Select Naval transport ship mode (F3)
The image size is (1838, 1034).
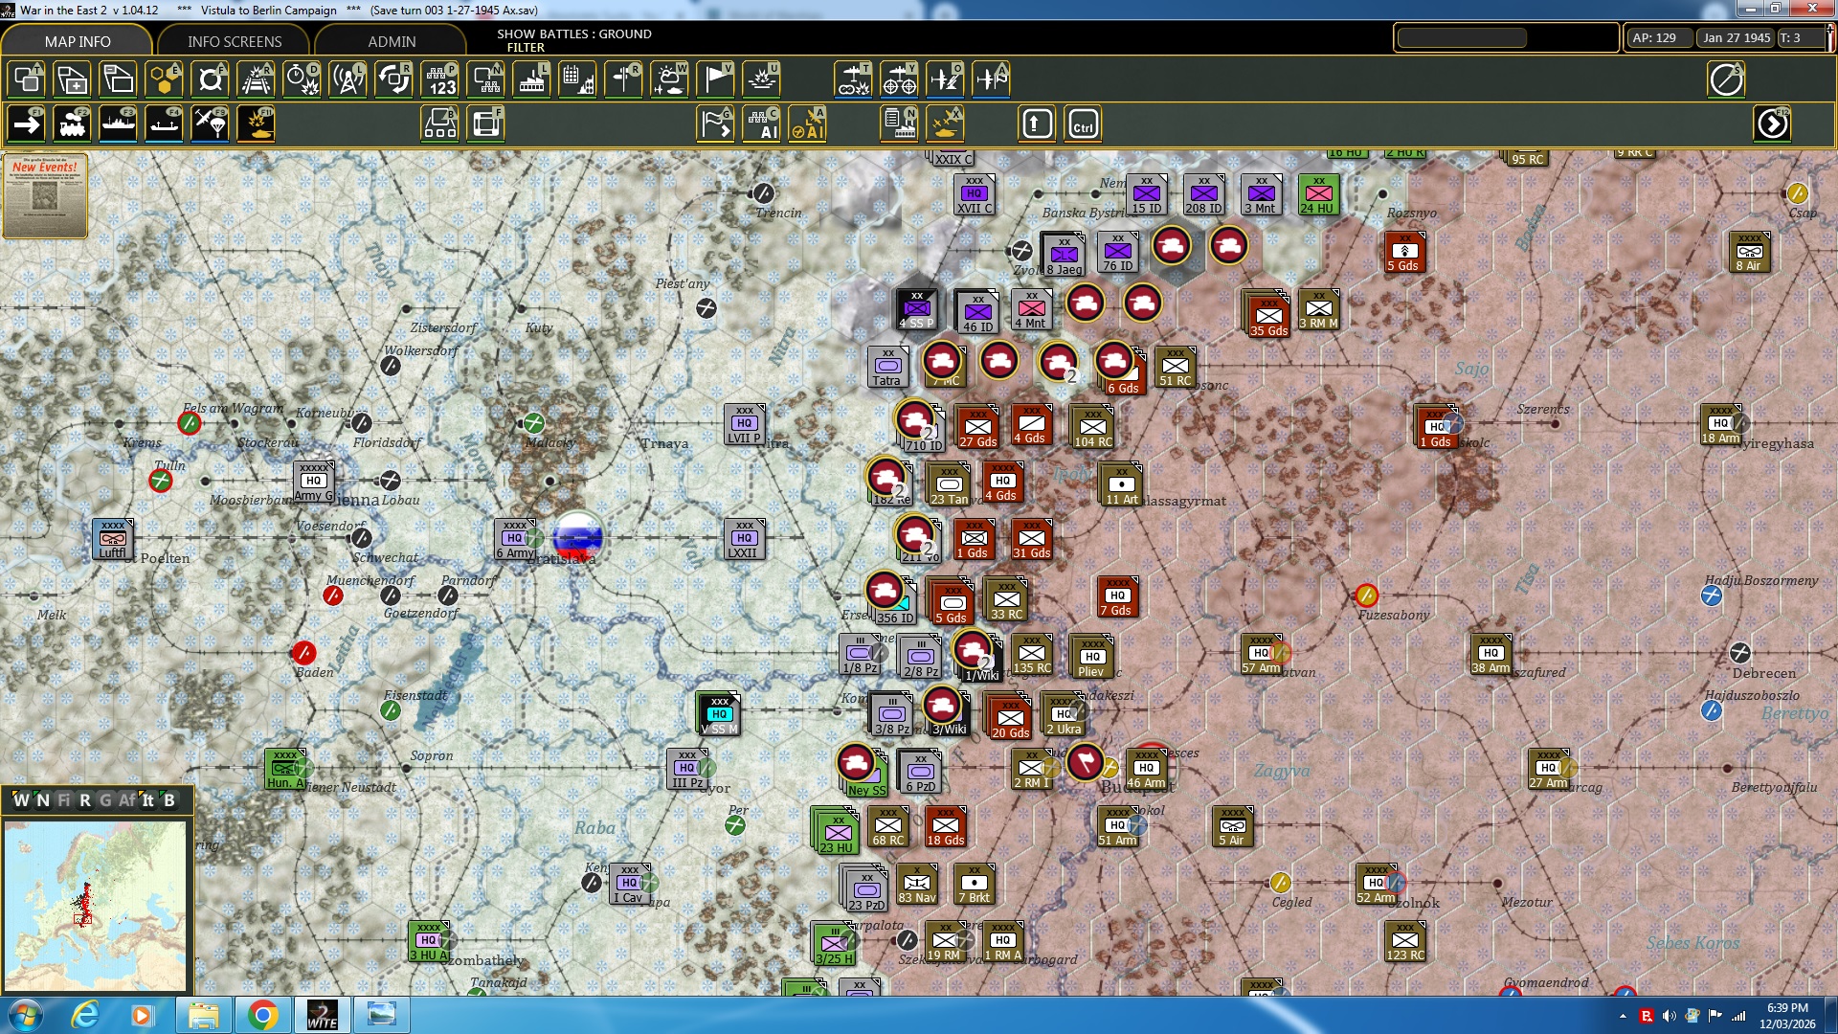tap(119, 124)
